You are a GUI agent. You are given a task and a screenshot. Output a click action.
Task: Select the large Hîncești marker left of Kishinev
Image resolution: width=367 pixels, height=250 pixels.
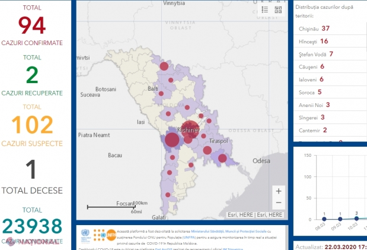coord(172,140)
